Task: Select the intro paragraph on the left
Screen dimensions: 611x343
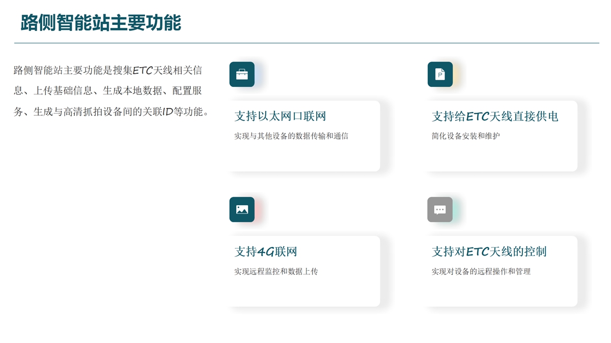Action: [x=111, y=91]
